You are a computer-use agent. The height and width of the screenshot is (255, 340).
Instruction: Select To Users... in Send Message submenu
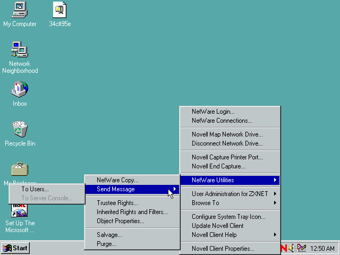pos(47,189)
